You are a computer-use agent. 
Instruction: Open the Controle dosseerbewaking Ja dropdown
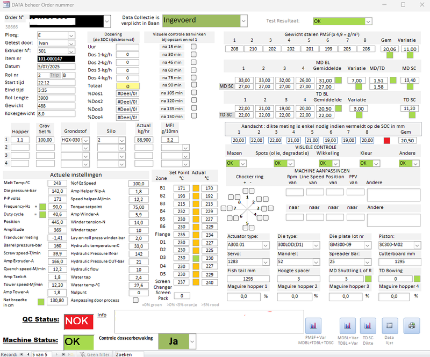pyautogui.click(x=192, y=341)
